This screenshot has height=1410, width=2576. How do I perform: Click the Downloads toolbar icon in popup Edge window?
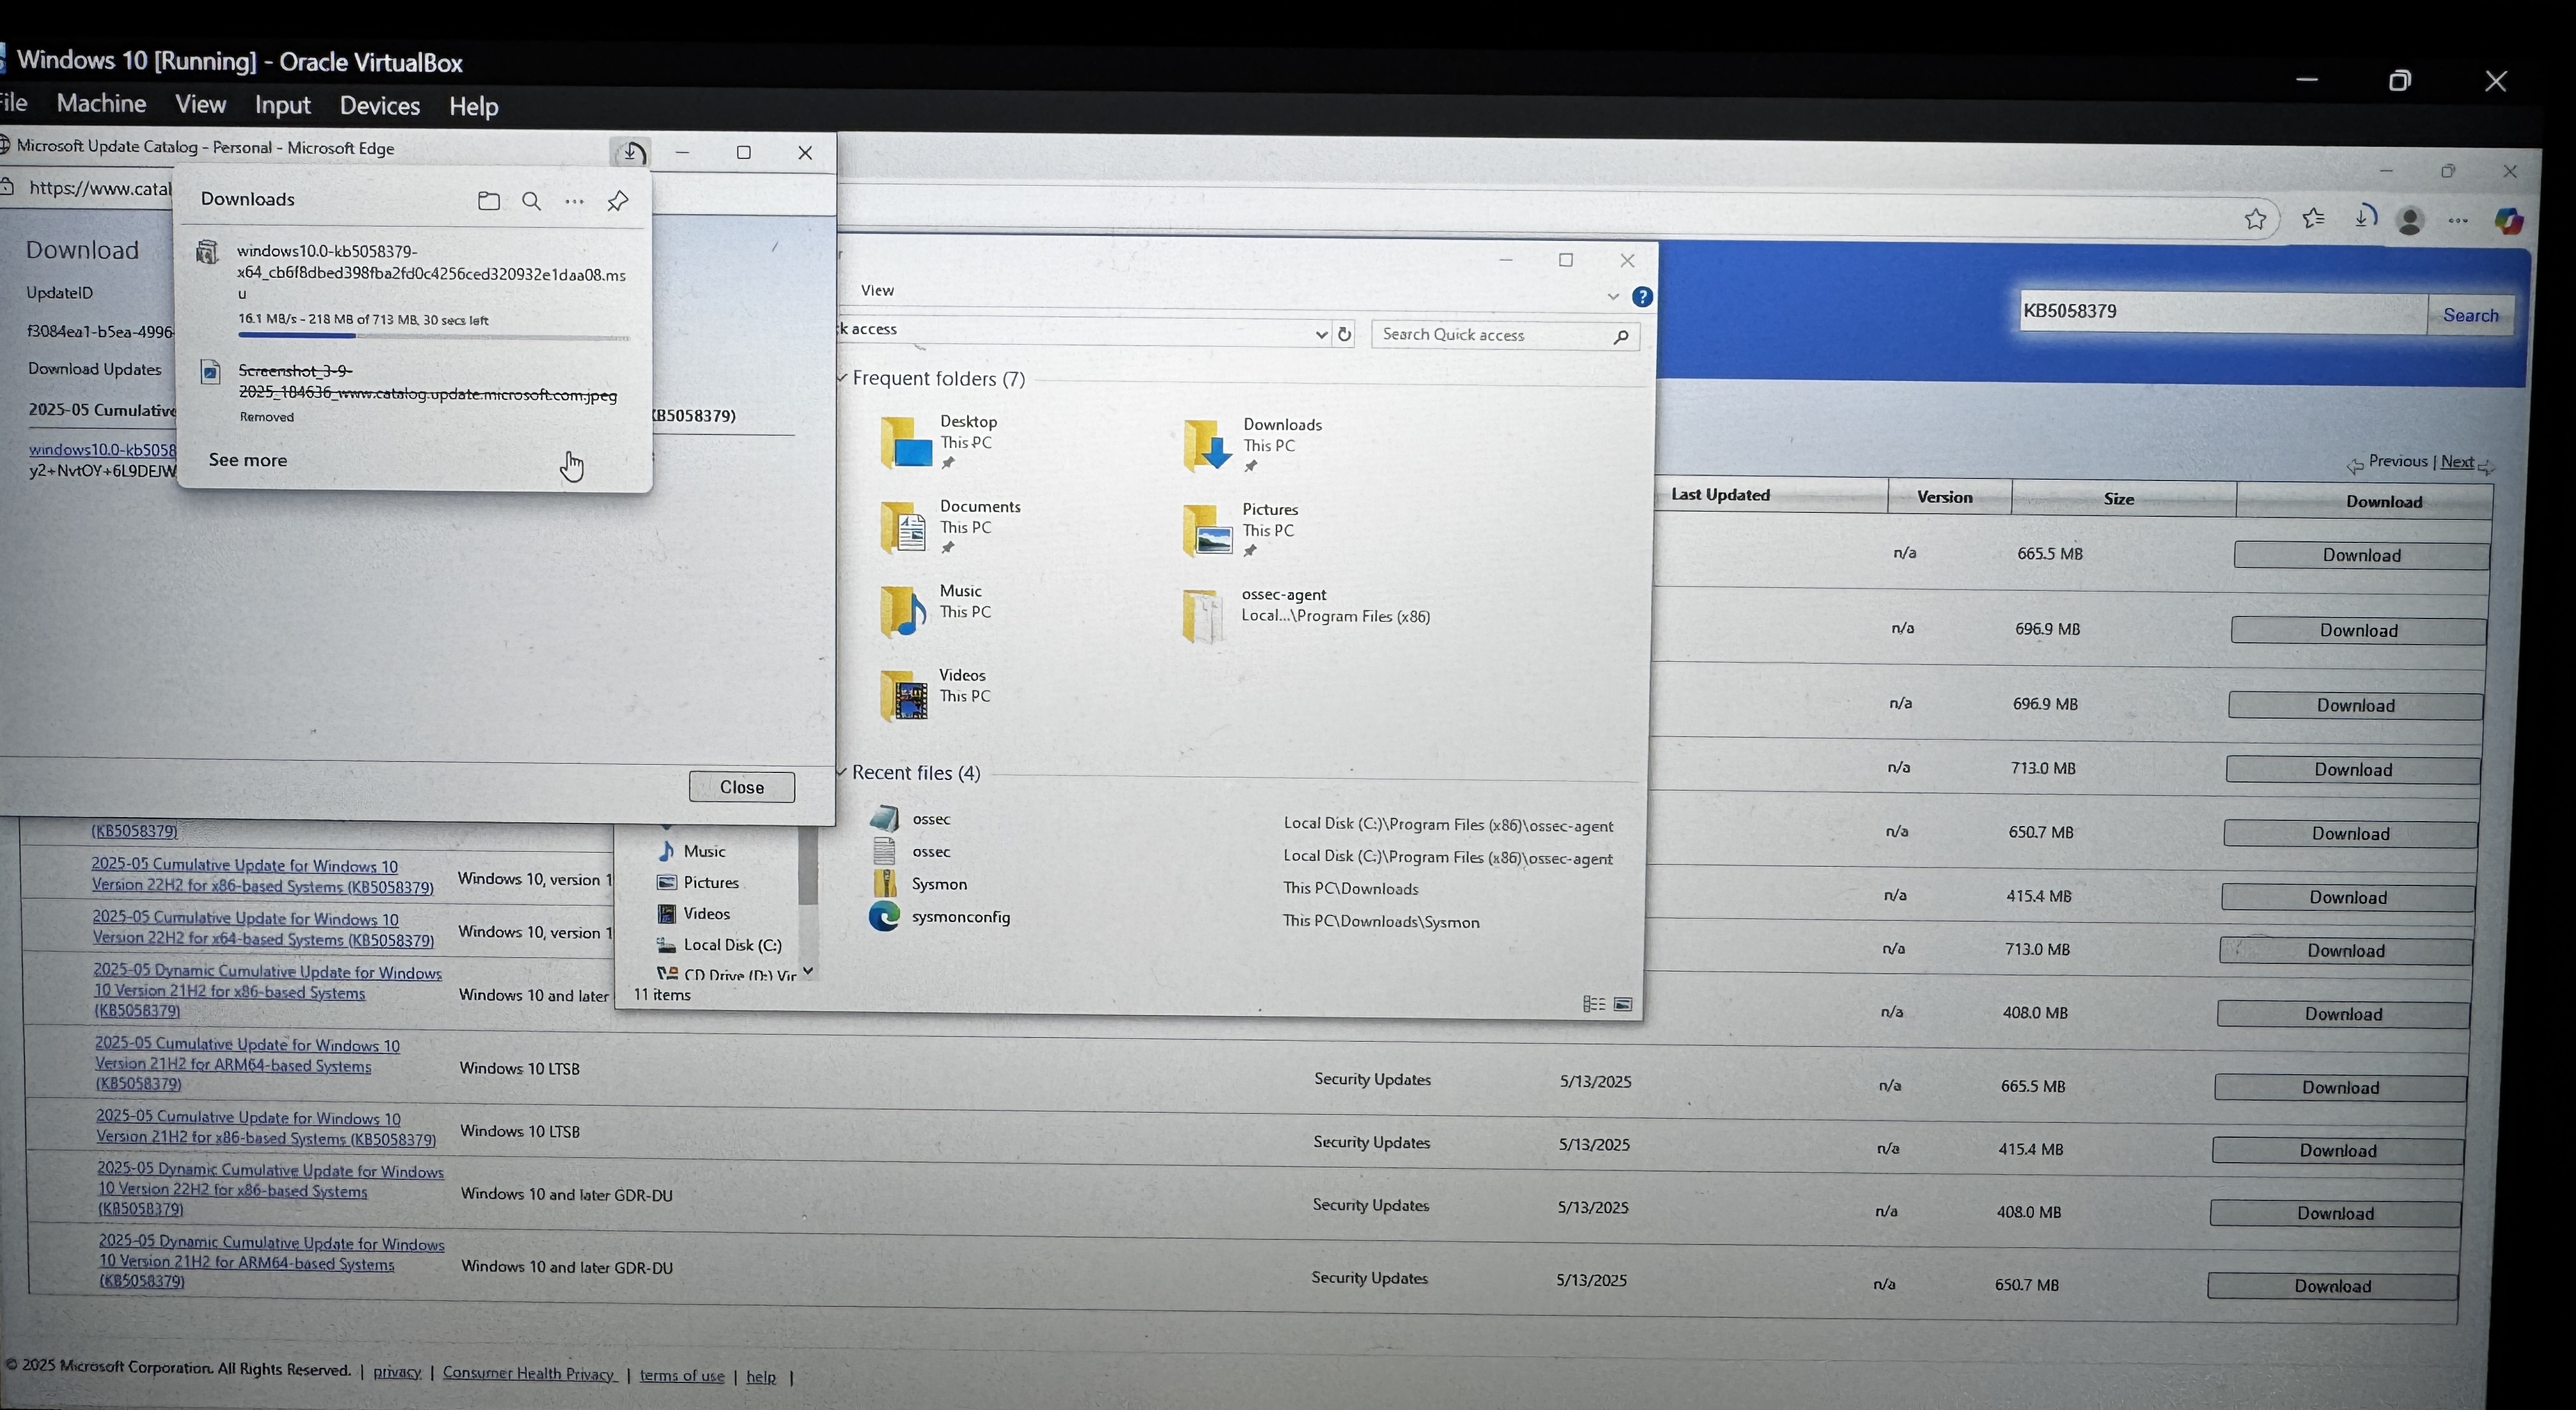[630, 153]
